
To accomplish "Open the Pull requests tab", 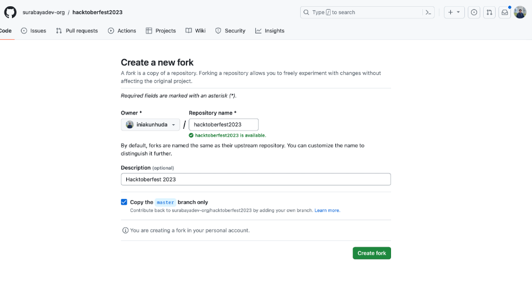I will coord(77,31).
